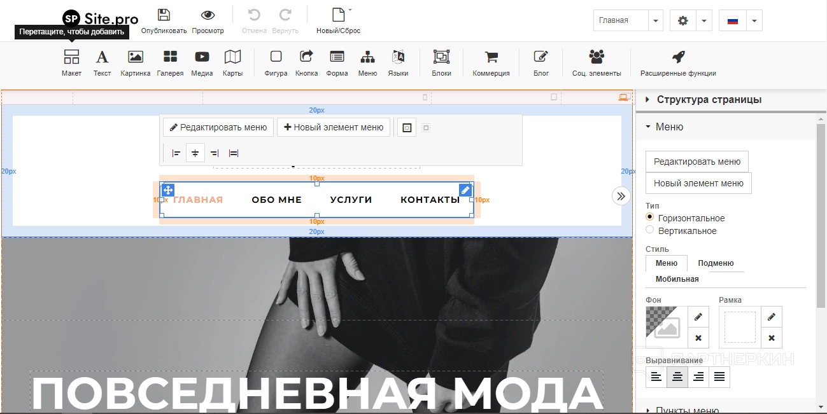The width and height of the screenshot is (827, 414).
Task: Clear the Фон background with X
Action: tap(698, 338)
